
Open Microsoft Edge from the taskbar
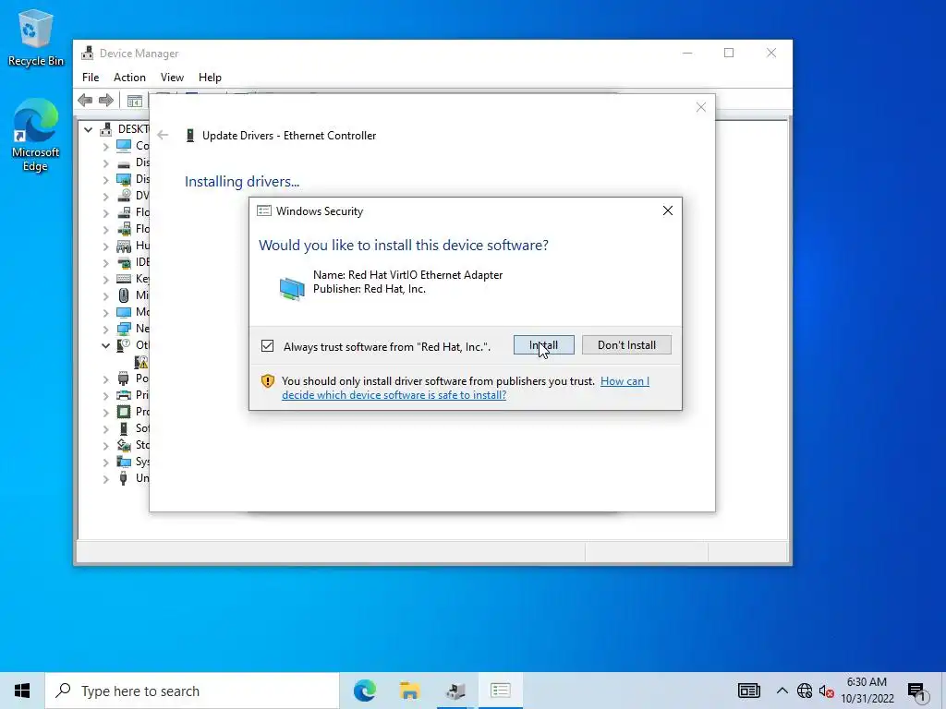coord(364,691)
